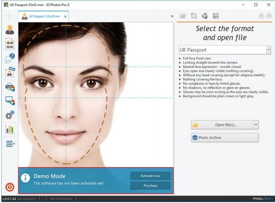Select the single ID photo person icon
The image size is (275, 203).
pyautogui.click(x=10, y=30)
